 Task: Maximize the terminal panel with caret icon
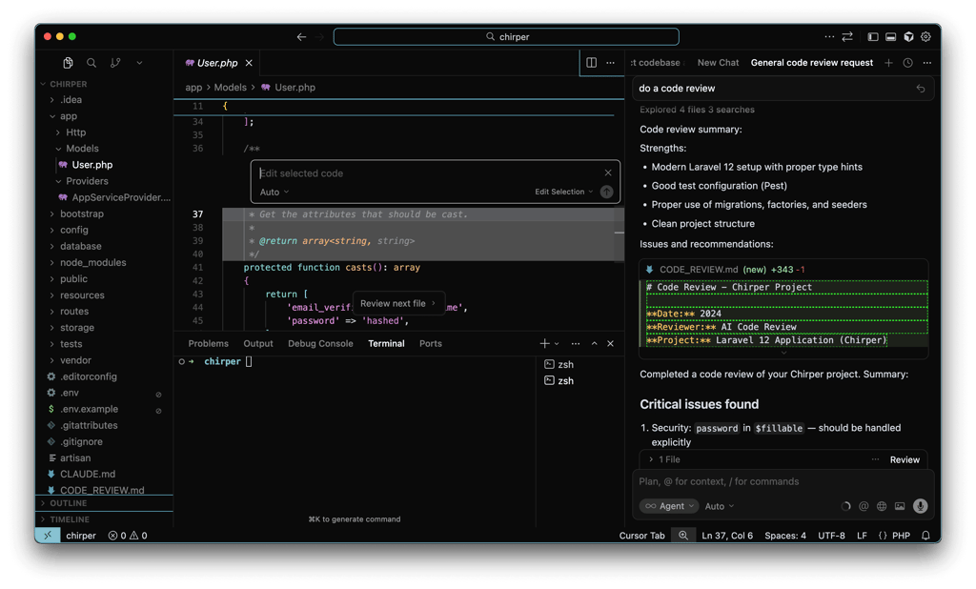click(594, 344)
